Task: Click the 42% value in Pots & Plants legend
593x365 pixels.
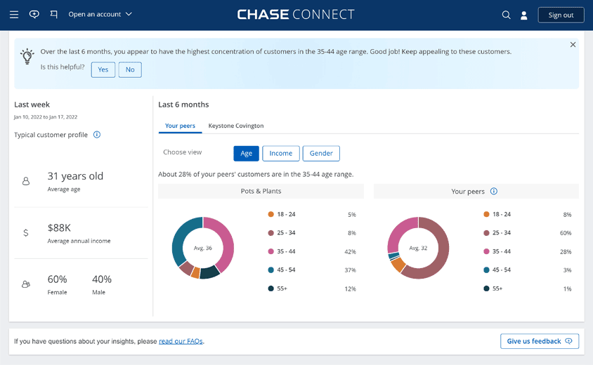Action: tap(350, 252)
